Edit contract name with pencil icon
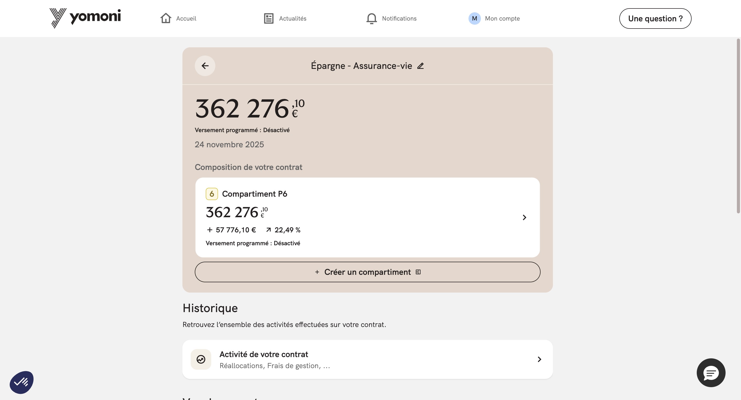This screenshot has width=741, height=400. pos(421,66)
